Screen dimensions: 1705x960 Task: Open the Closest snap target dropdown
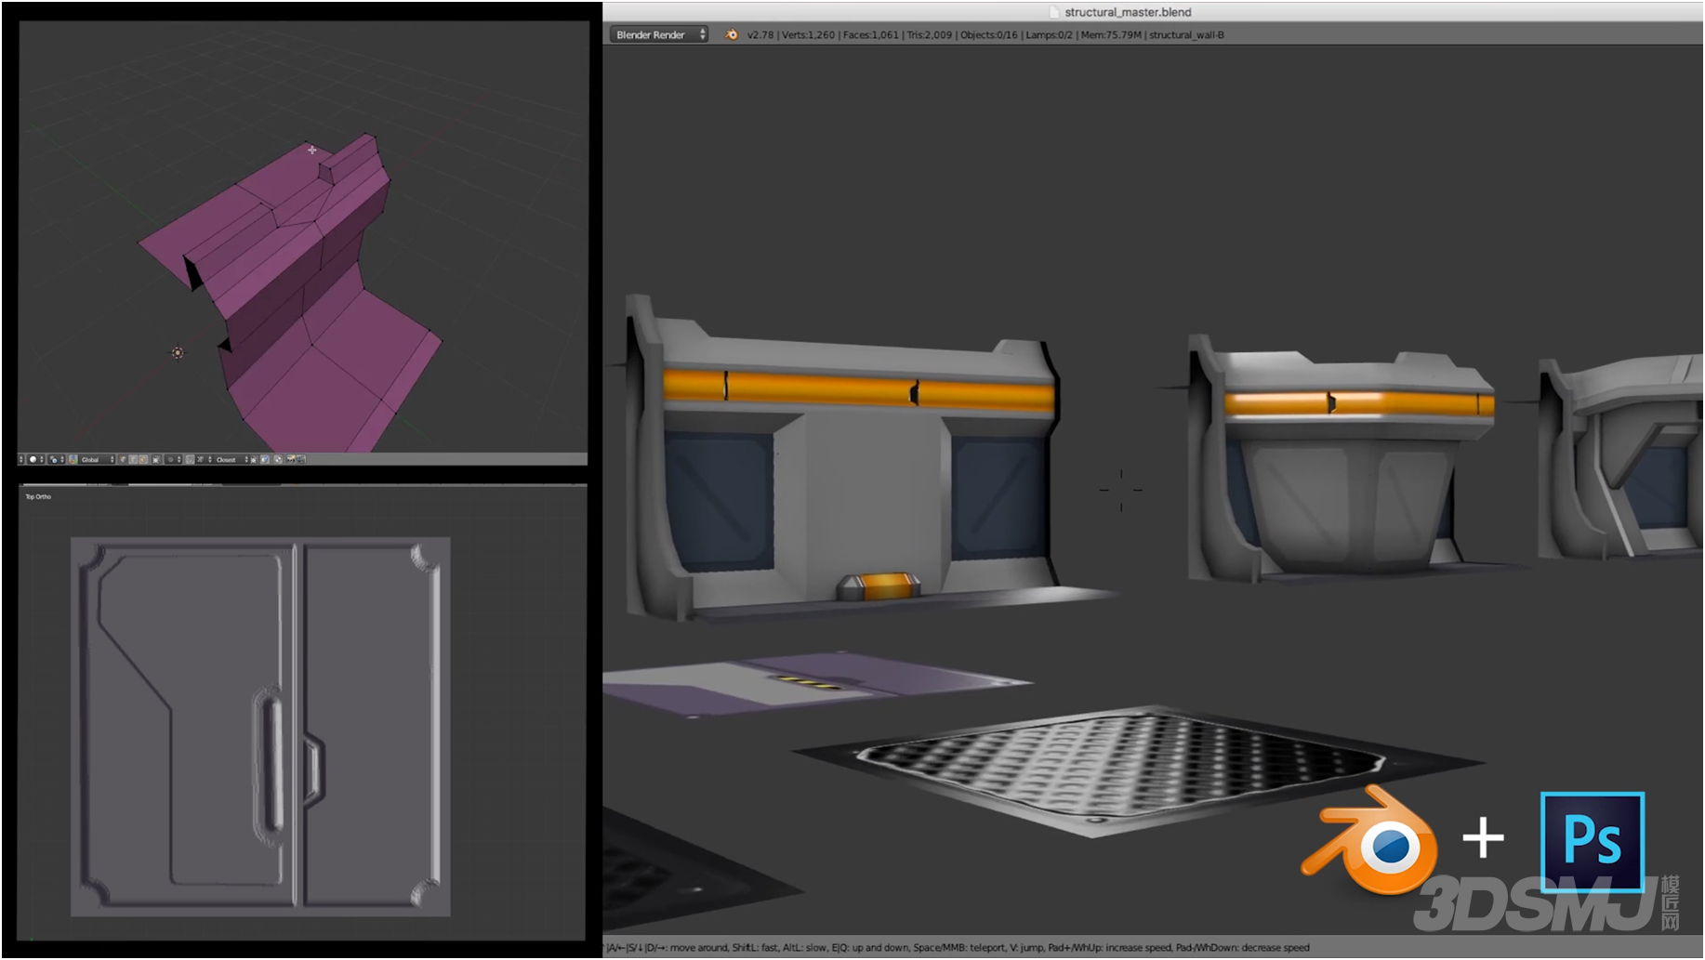pos(231,459)
